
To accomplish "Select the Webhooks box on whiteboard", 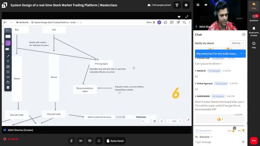I will pos(141,117).
